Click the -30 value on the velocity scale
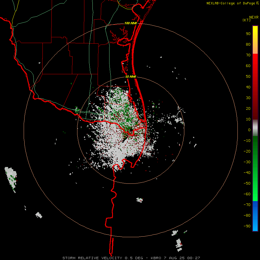The image size is (260, 260). coord(247,162)
